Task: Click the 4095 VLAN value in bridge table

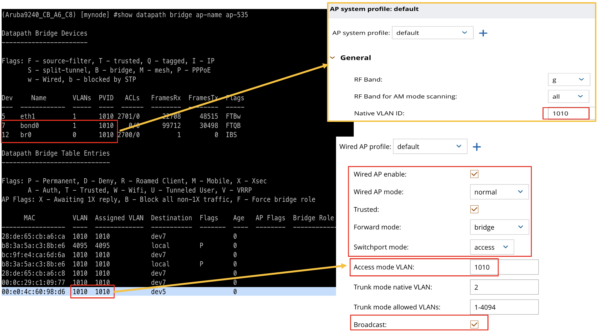Action: click(x=80, y=246)
